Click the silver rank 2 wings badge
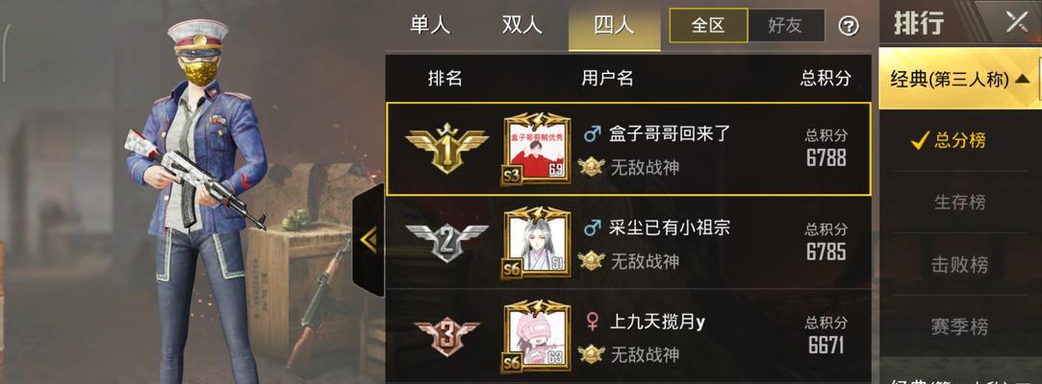The image size is (1042, 384). 447,241
